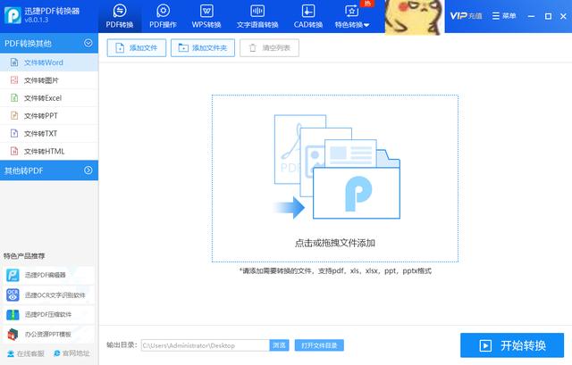This screenshot has height=365, width=572.
Task: Select 文件转TXT in sidebar
Action: (49, 133)
